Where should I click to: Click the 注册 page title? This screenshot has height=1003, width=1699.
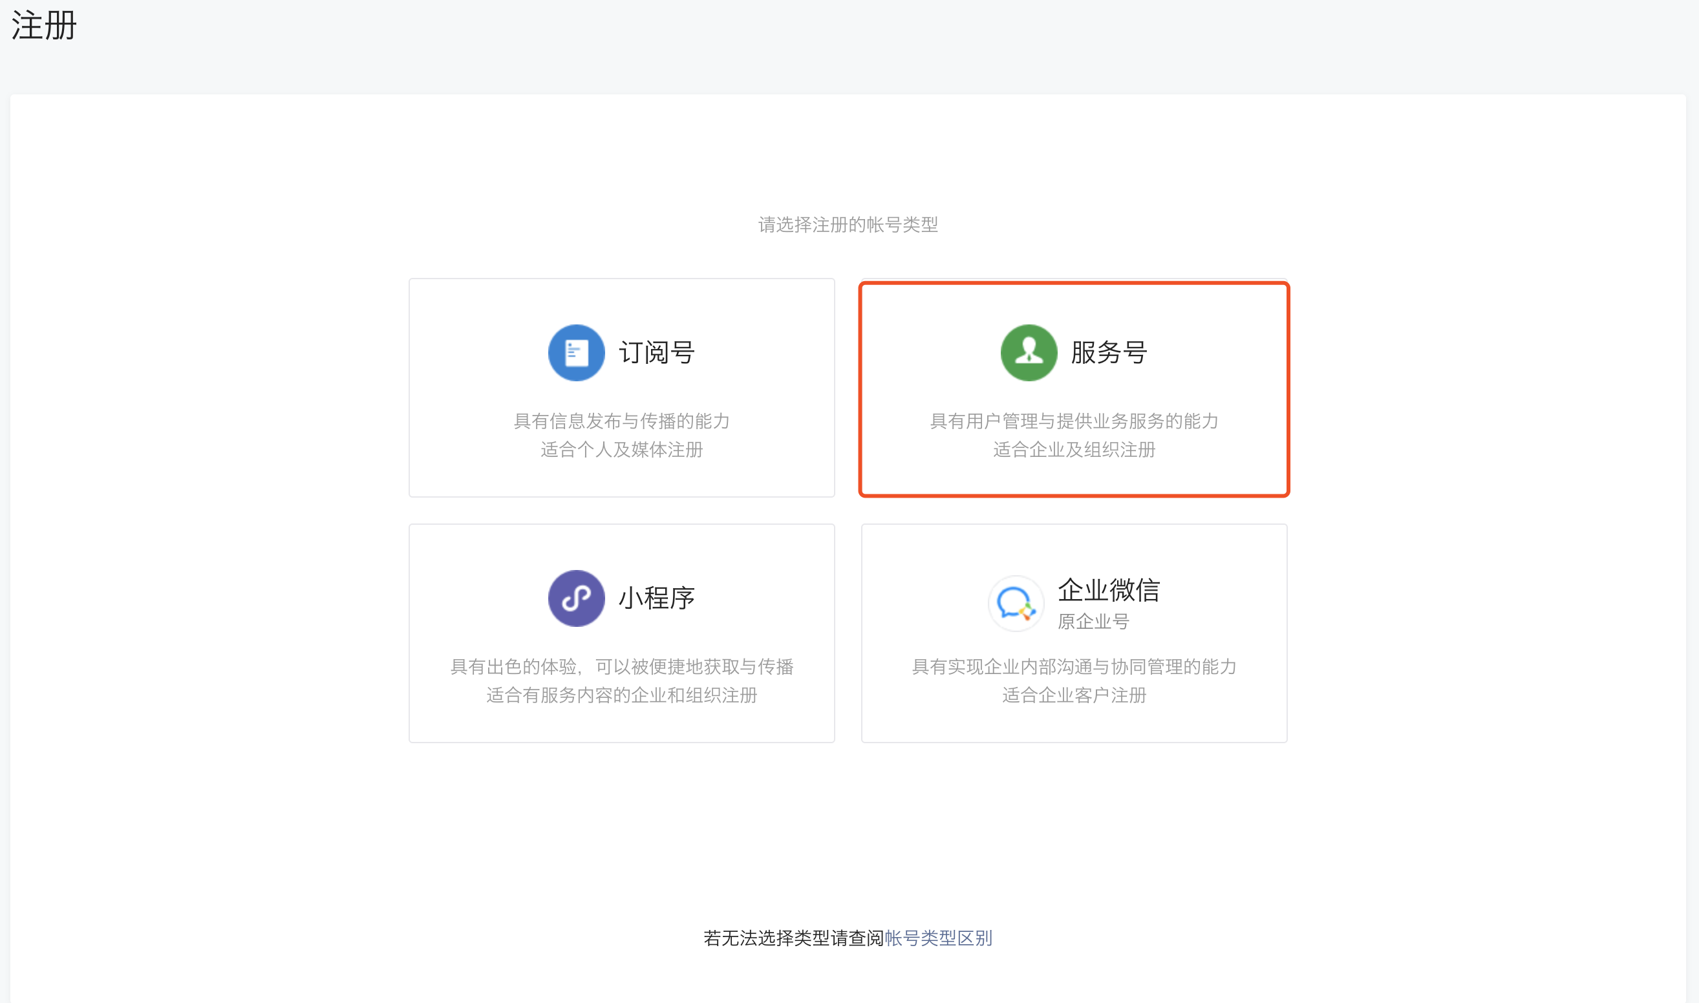click(45, 26)
